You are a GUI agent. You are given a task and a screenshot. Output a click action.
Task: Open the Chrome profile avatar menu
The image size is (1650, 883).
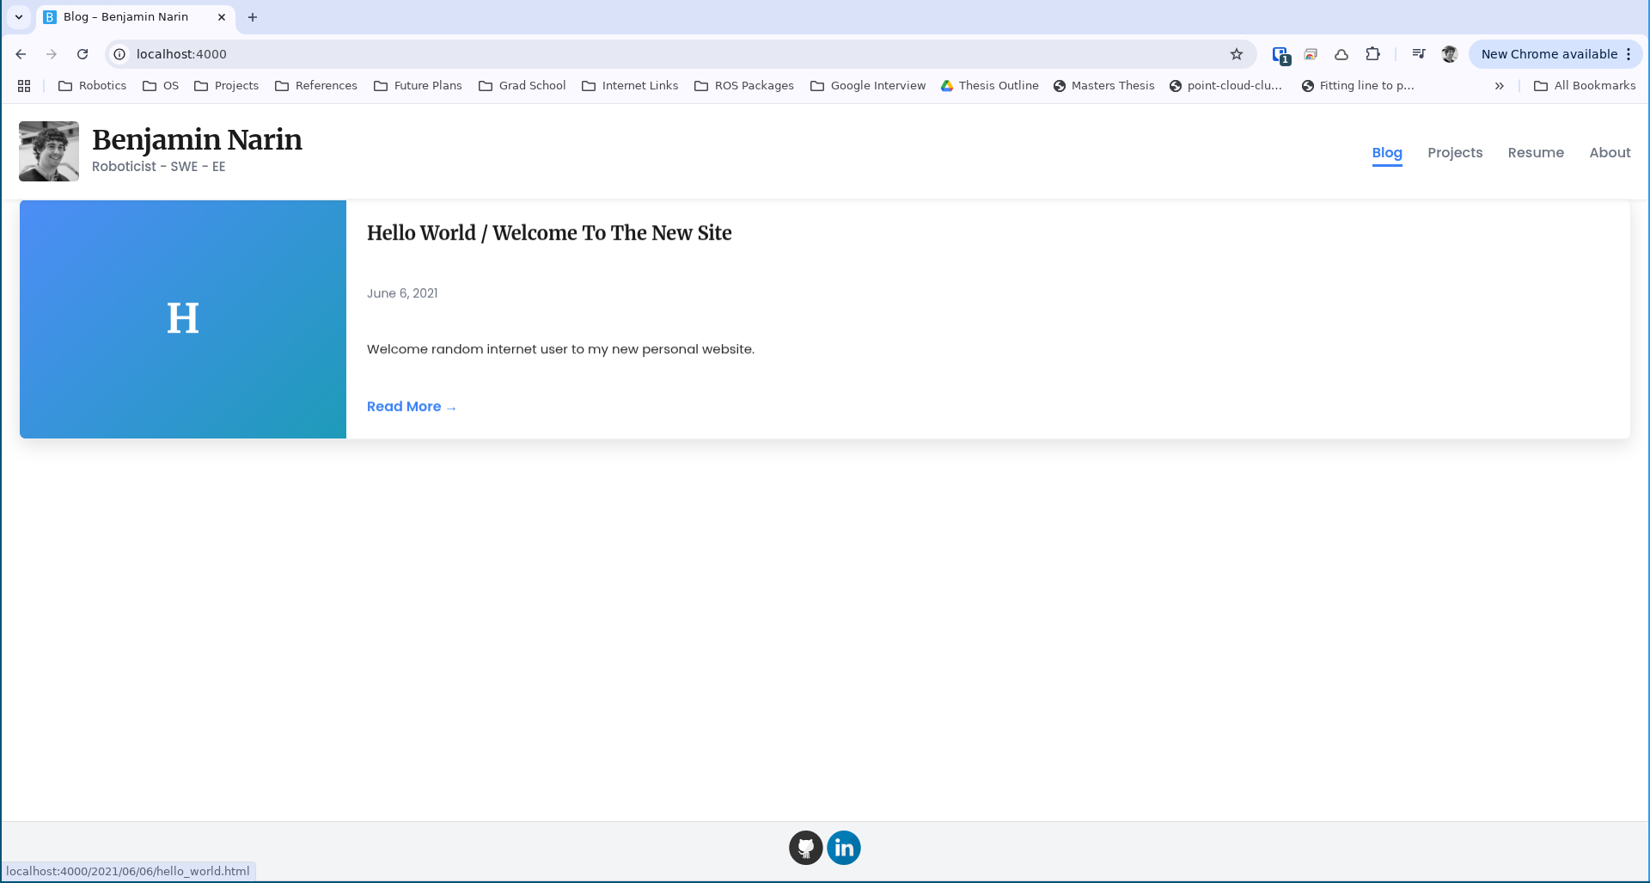[1449, 53]
